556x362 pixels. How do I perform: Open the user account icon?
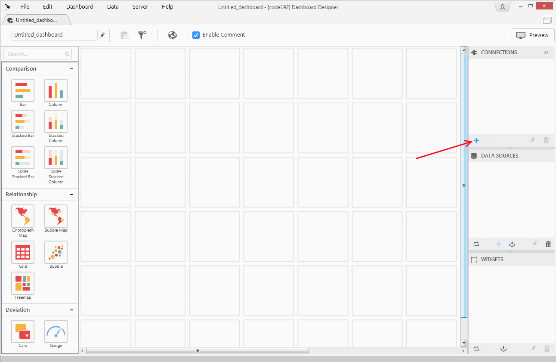coord(503,7)
